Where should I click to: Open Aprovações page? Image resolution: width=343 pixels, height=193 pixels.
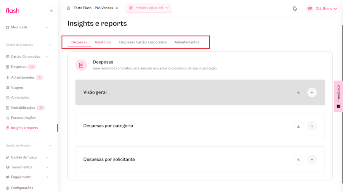point(20,98)
